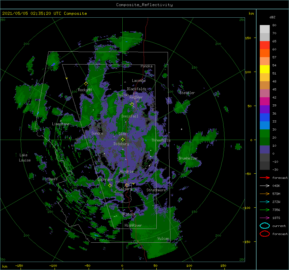Pick the magenta swatch near 42 dBZ

(x=265, y=101)
